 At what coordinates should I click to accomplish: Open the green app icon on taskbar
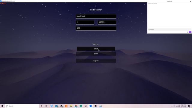pos(81,106)
